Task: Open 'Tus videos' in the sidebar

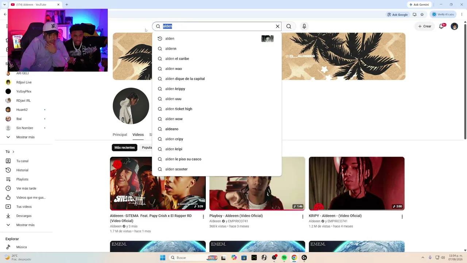Action: [x=26, y=207]
